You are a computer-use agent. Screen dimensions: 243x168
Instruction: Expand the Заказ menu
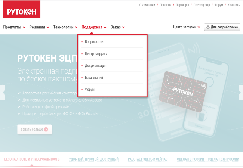[117, 27]
